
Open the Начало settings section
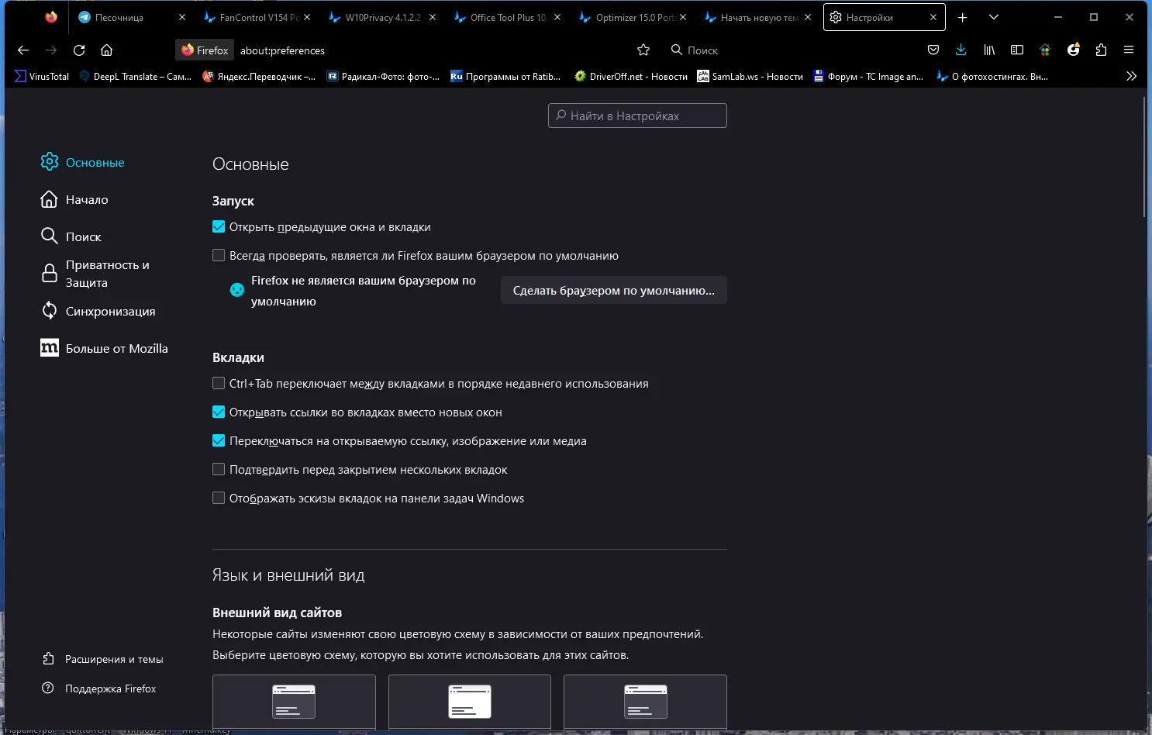tap(74, 199)
